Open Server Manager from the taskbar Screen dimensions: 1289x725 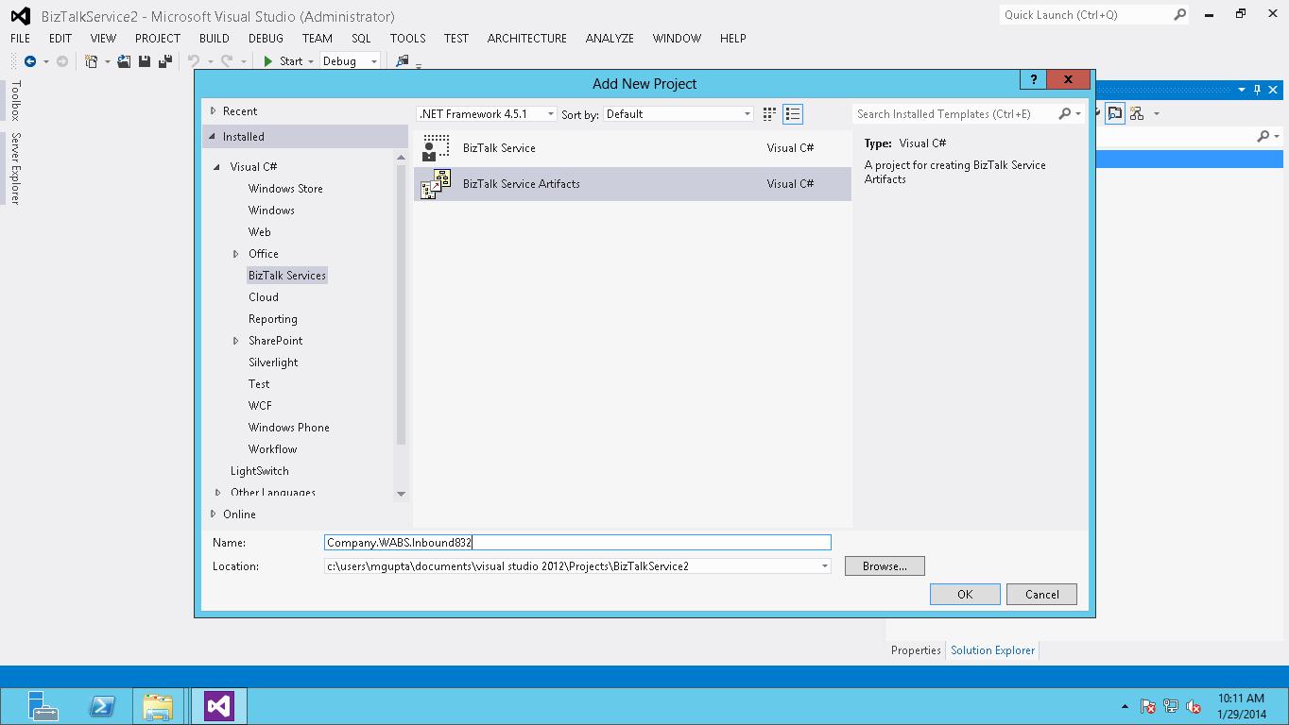43,706
